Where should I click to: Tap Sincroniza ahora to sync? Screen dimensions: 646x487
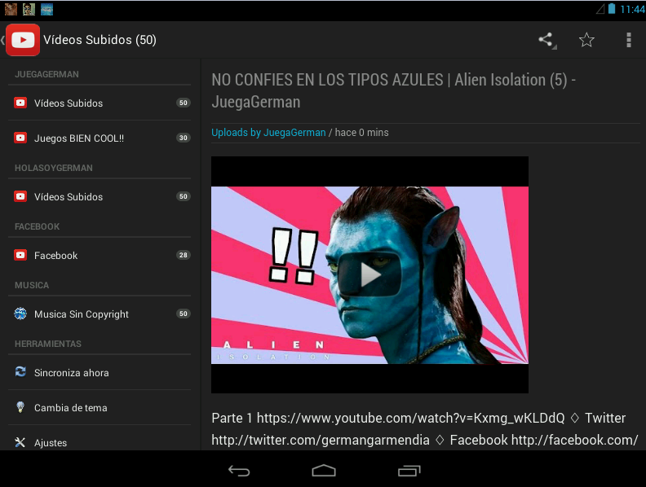(100, 373)
